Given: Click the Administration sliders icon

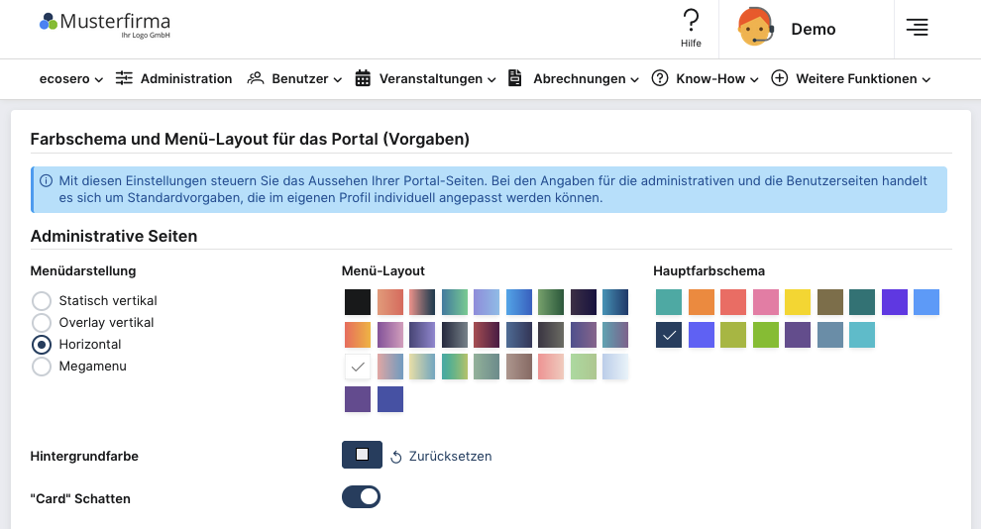Looking at the screenshot, I should point(124,78).
